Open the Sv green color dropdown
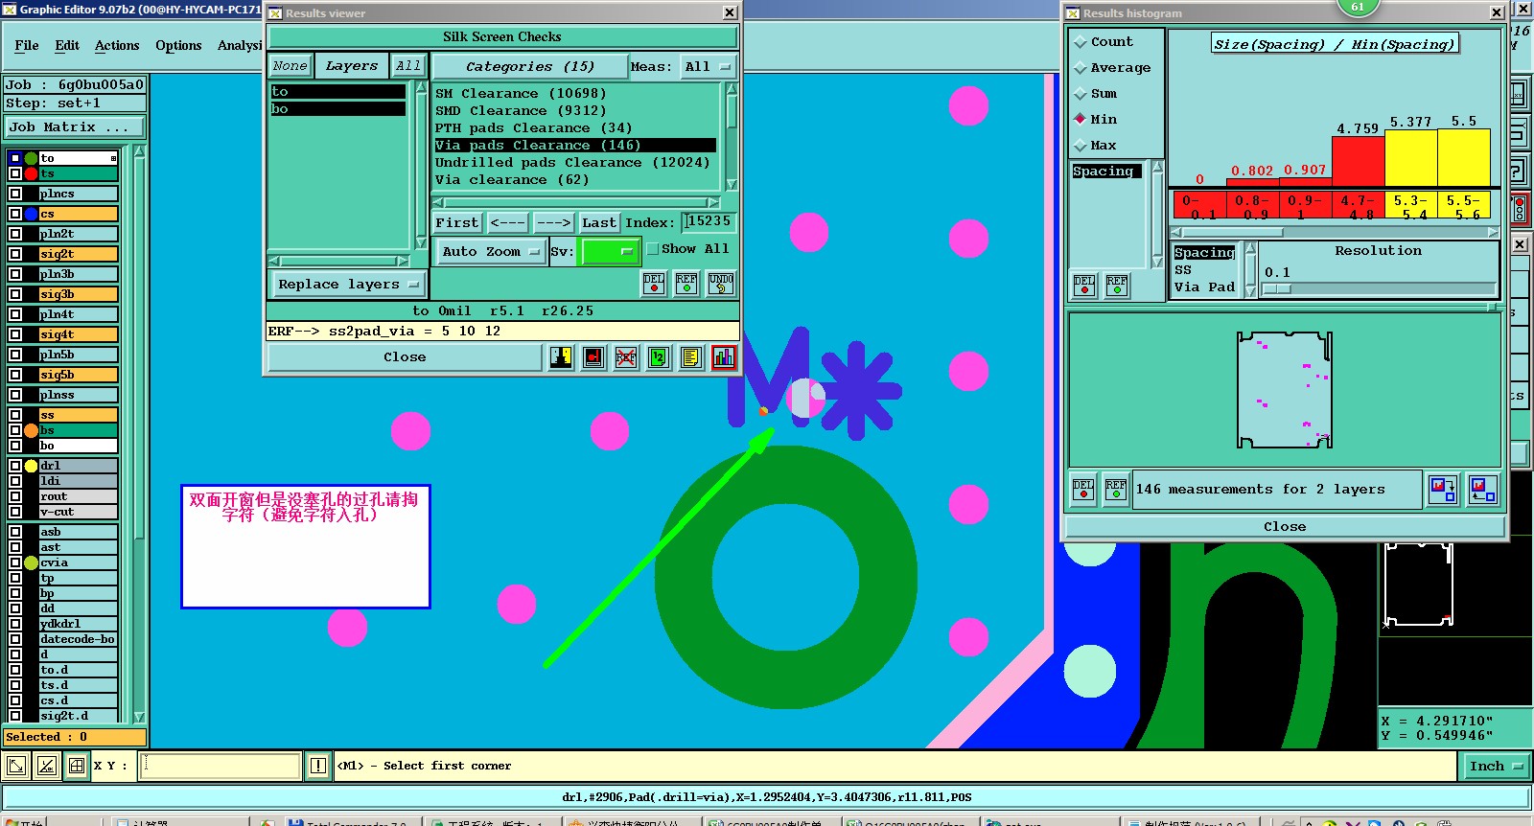 pyautogui.click(x=610, y=252)
